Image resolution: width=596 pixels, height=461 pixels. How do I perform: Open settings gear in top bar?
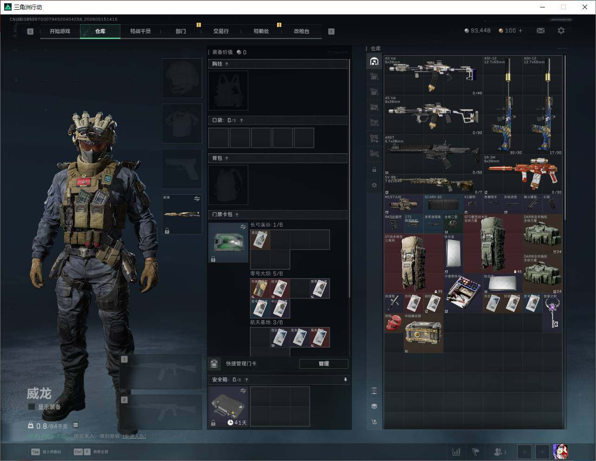561,31
